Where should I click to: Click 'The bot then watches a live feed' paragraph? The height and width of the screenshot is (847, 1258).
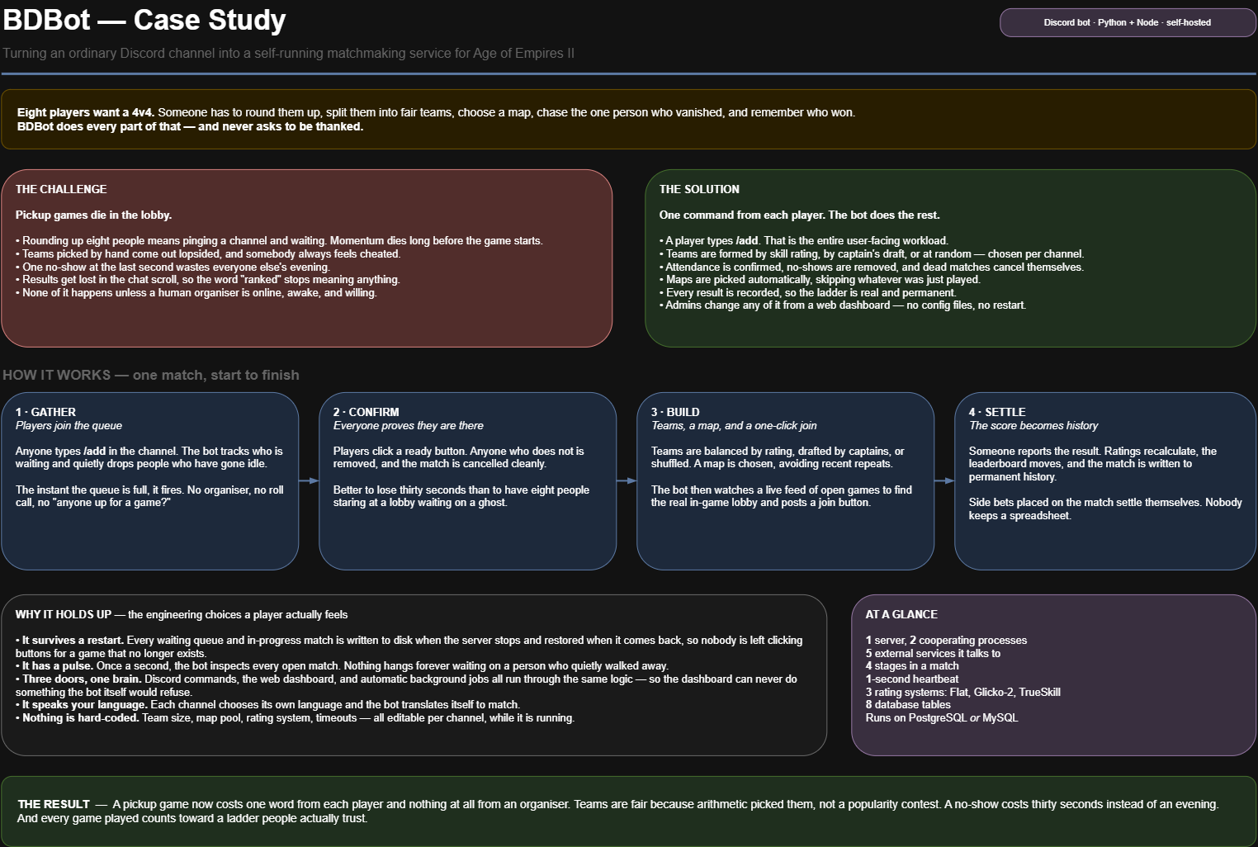click(782, 496)
